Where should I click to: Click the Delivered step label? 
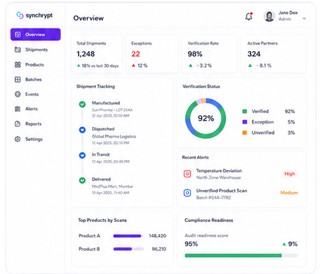pos(101,179)
